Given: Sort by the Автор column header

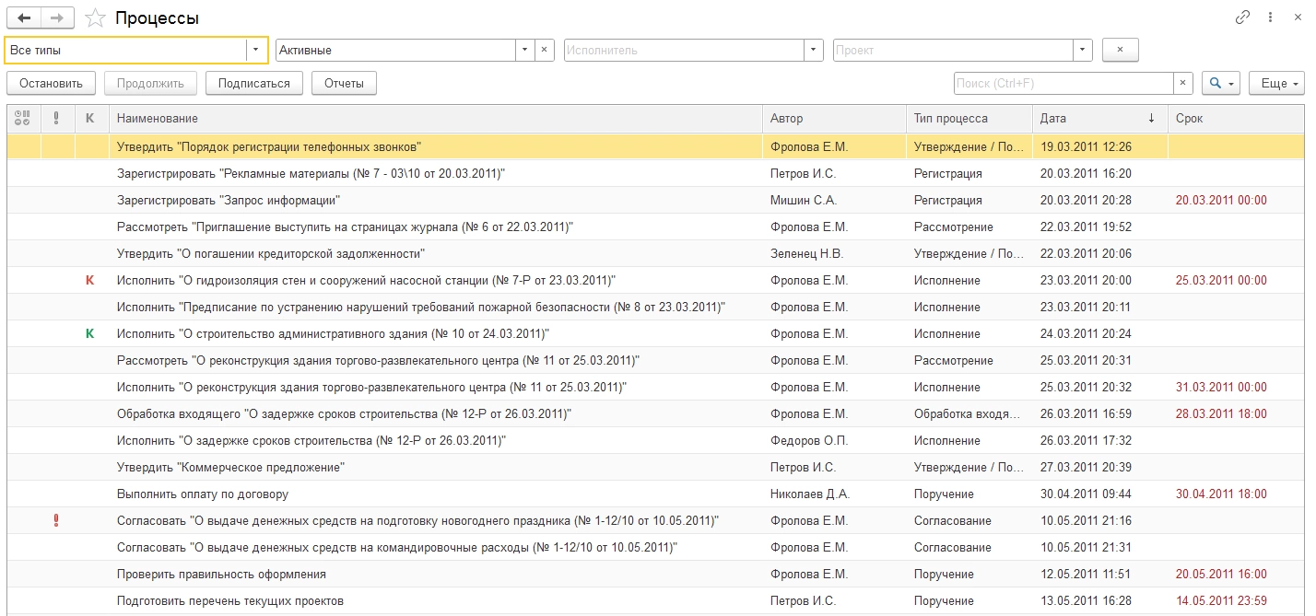Looking at the screenshot, I should point(786,118).
